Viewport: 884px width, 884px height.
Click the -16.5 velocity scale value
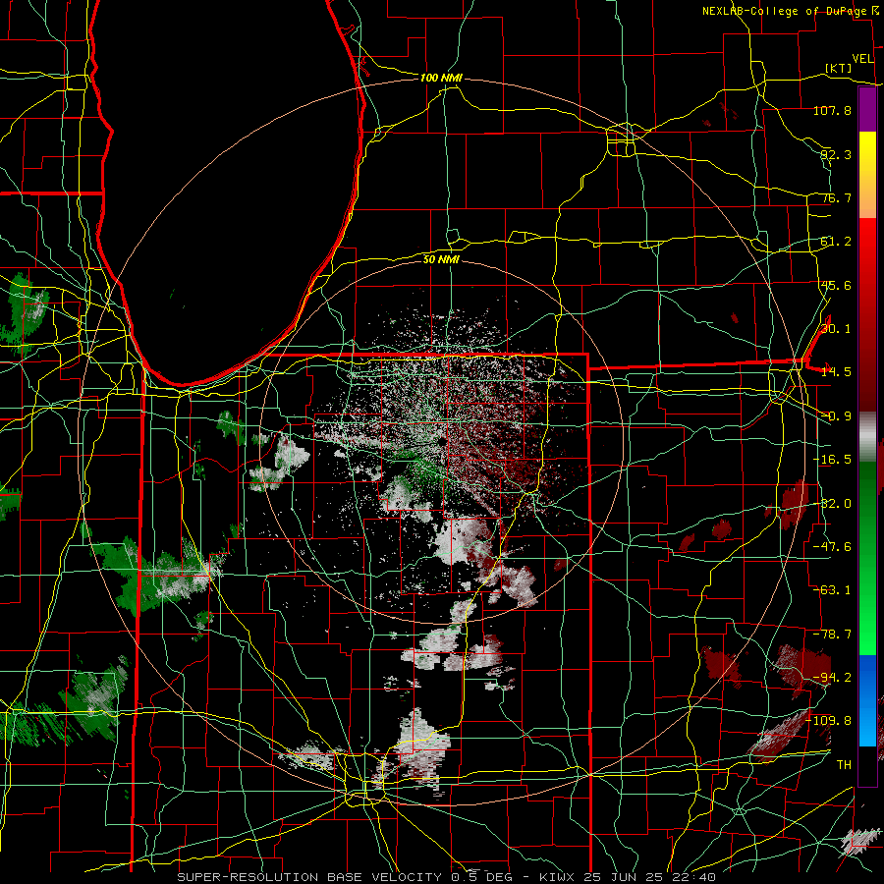(832, 460)
